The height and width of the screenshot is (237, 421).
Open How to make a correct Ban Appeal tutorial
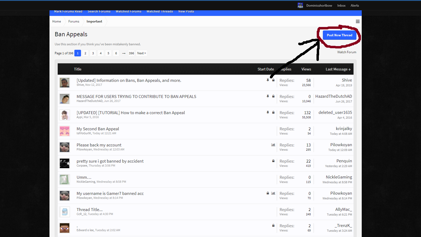tap(131, 113)
